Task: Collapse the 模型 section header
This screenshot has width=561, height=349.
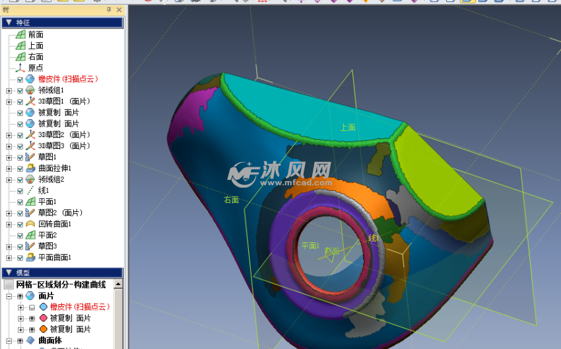Action: [x=9, y=273]
